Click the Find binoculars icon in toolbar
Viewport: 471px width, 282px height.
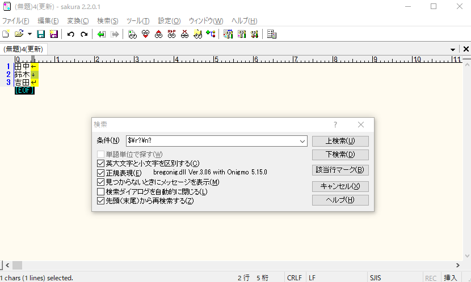132,35
